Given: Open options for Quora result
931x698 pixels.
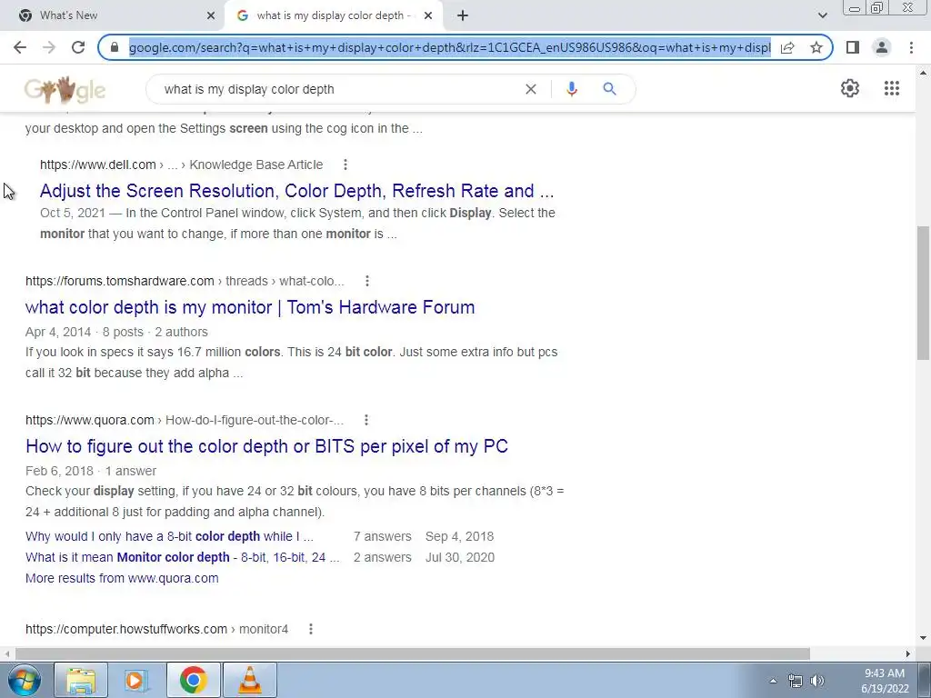Looking at the screenshot, I should point(366,420).
